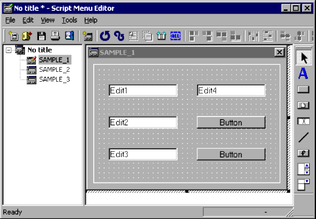Viewport: 316px width, 219px height.
Task: Click the Edit2 input field
Action: click(143, 122)
